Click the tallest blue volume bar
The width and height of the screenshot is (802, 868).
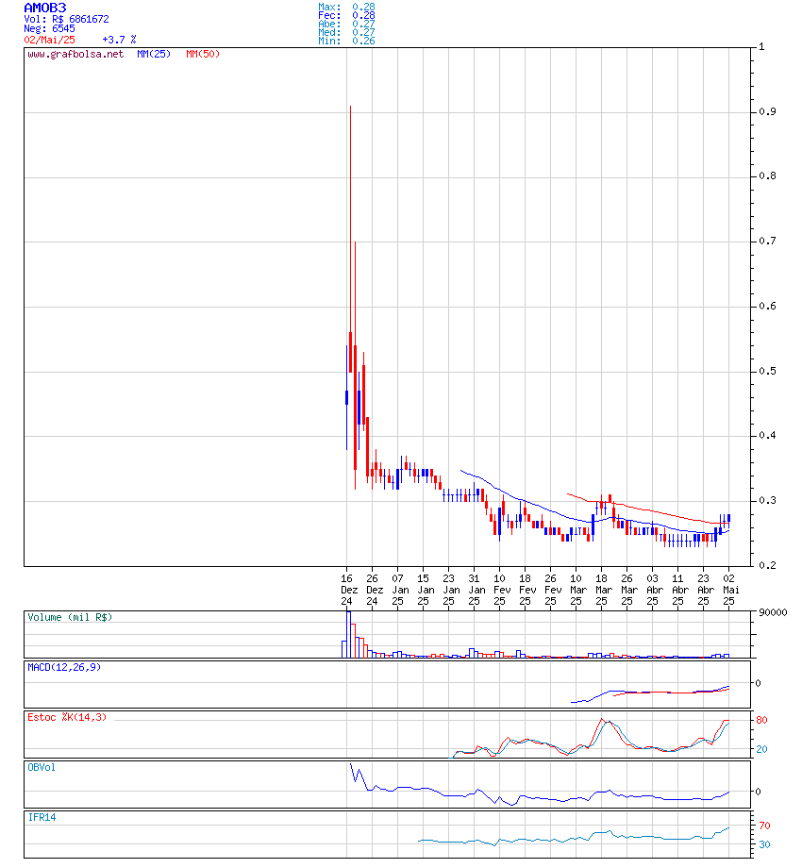pyautogui.click(x=348, y=634)
